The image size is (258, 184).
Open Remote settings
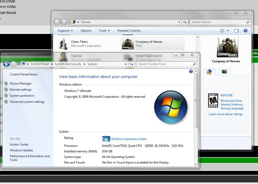tap(21, 90)
